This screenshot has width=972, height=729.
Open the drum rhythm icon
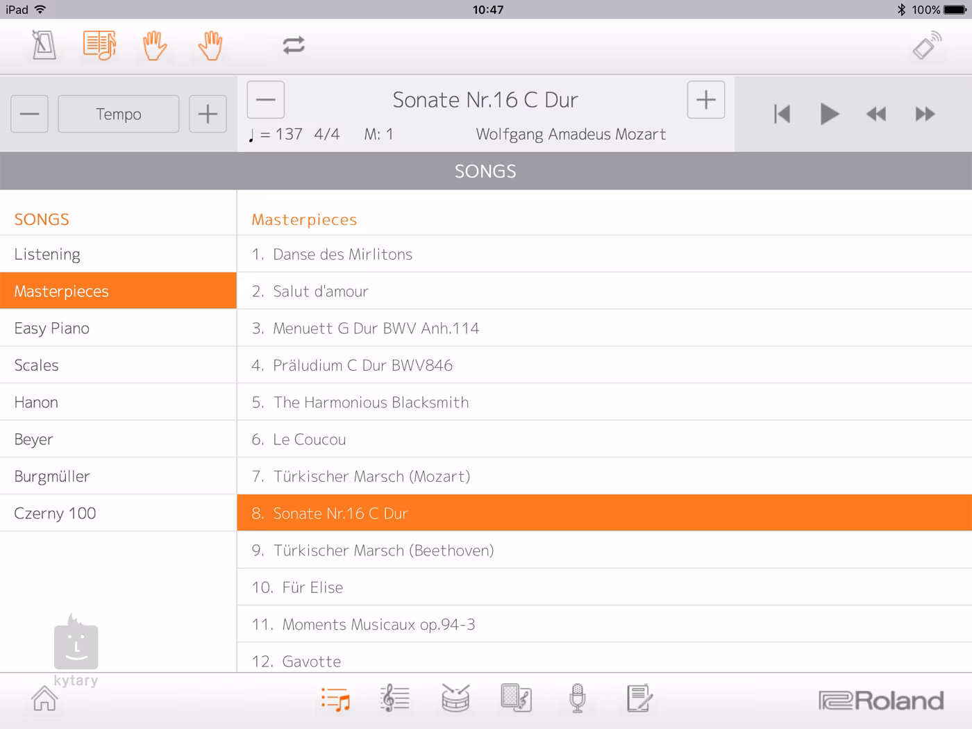pos(455,698)
